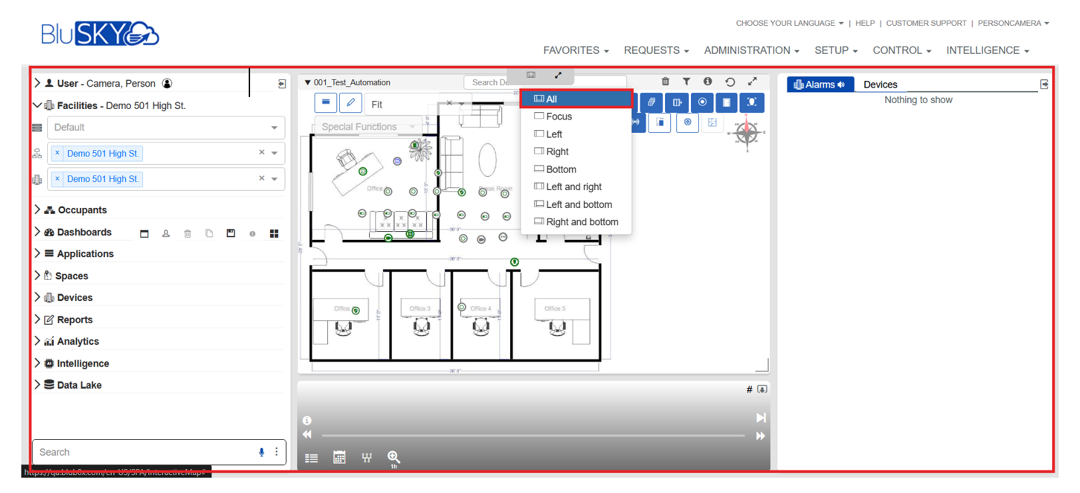Image resolution: width=1080 pixels, height=493 pixels.
Task: Select 'Left and right' layout option
Action: 573,187
